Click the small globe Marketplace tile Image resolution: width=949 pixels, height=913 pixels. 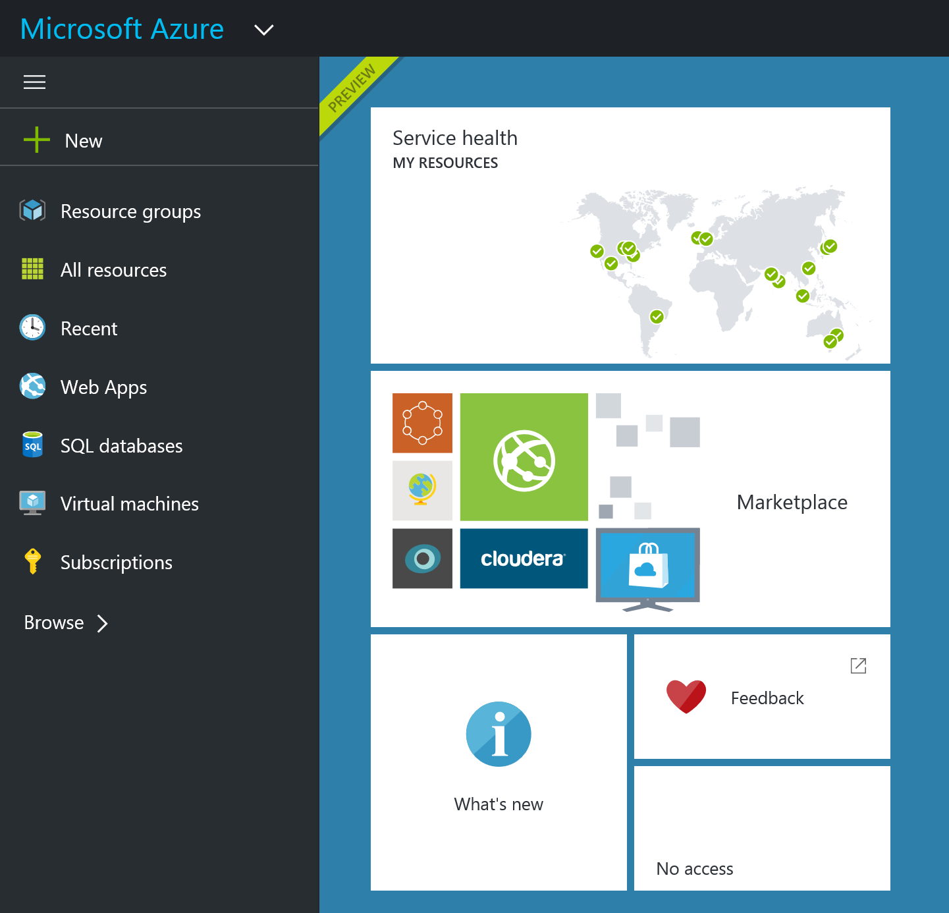point(422,491)
